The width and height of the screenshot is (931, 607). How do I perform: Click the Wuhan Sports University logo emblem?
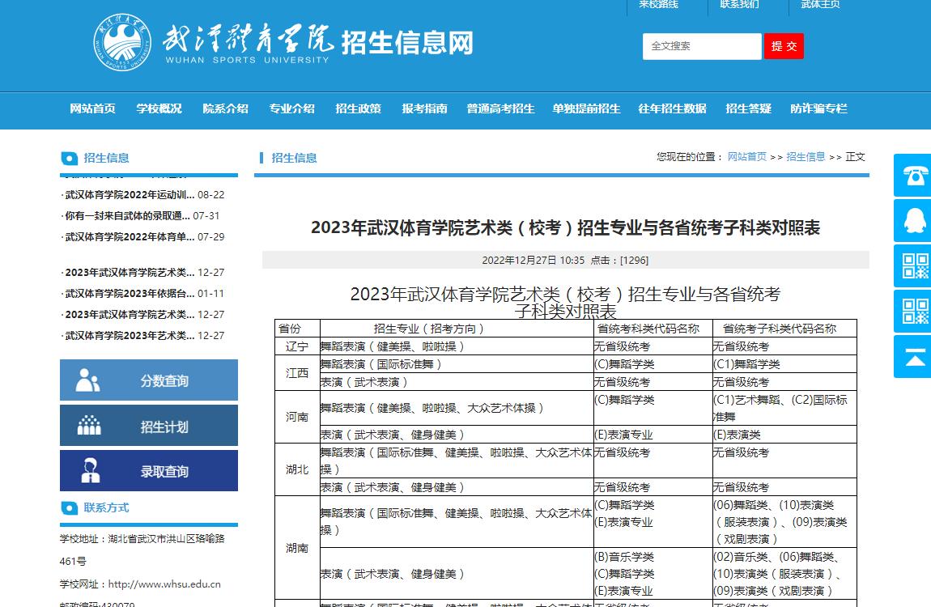click(122, 43)
